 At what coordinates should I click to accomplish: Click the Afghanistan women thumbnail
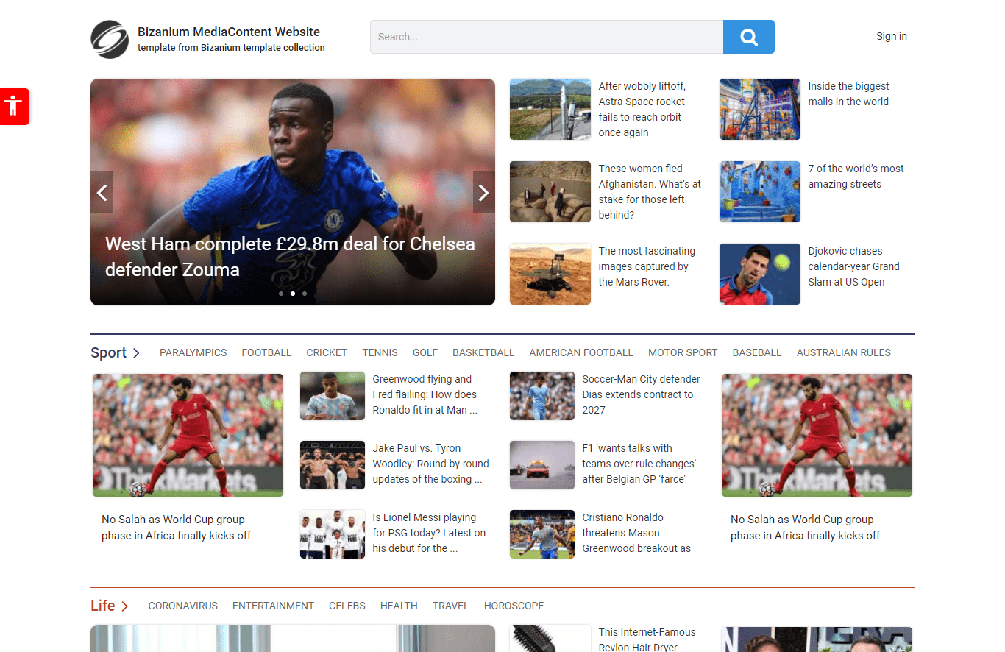550,191
